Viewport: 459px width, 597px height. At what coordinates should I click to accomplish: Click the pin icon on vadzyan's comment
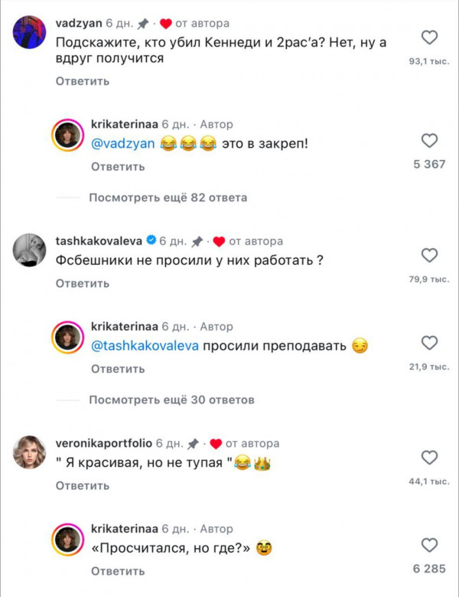point(142,24)
